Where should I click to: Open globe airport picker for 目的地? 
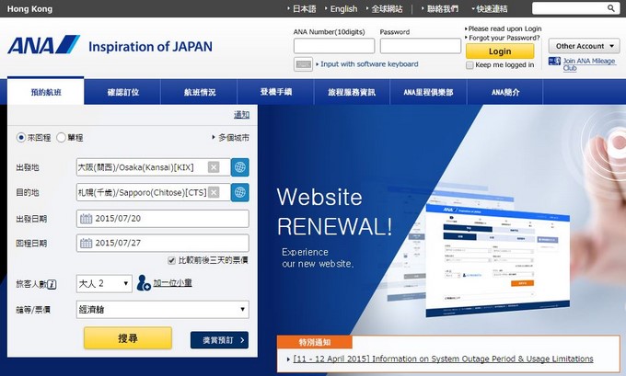[x=240, y=192]
